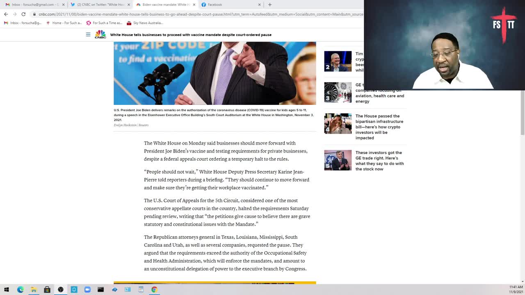Open These investors got the GE trade headline

tap(379, 161)
